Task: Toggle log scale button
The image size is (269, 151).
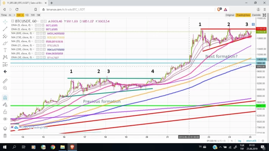Action: (239, 141)
